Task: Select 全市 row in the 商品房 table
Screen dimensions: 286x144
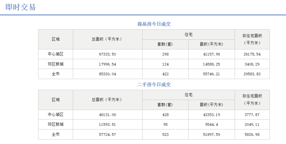Action: pyautogui.click(x=154, y=74)
